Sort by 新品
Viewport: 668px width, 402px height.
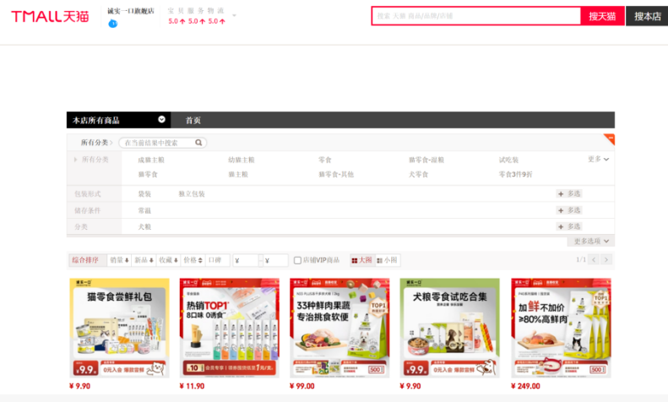point(144,260)
